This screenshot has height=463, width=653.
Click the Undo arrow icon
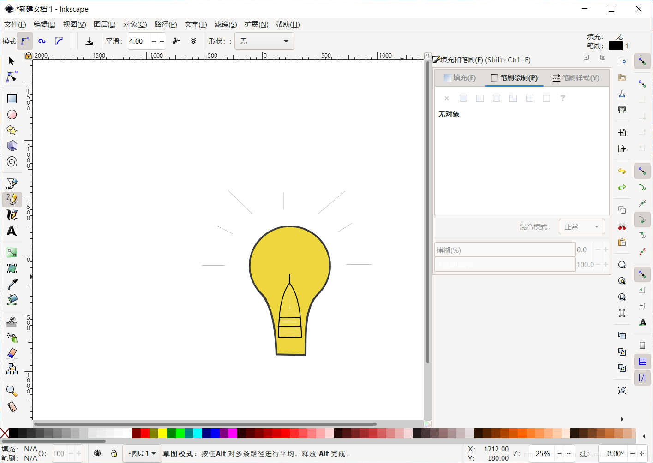(622, 171)
